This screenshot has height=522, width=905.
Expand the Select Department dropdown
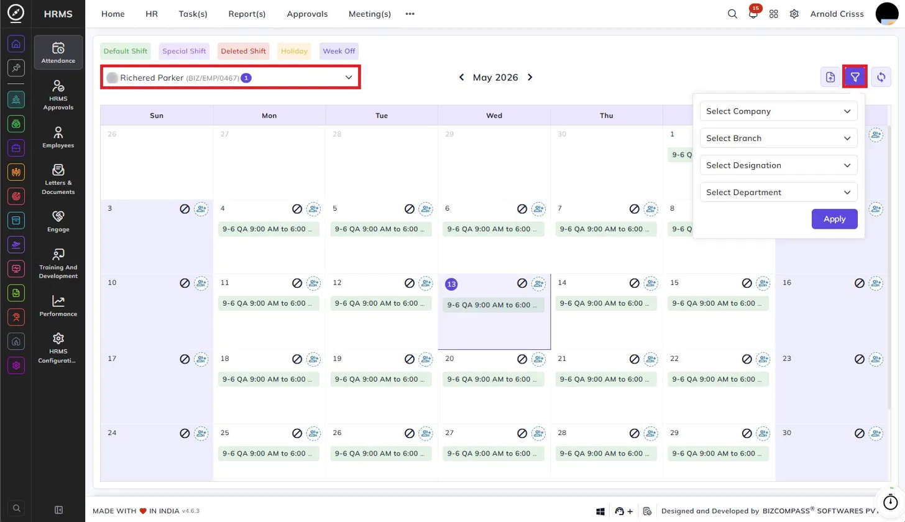(x=778, y=192)
